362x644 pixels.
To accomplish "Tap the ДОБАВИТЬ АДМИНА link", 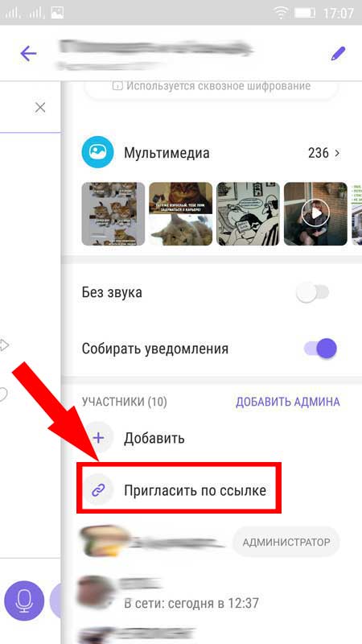I will (x=288, y=401).
